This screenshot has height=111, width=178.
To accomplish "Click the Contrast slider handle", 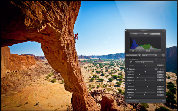I will [x=147, y=87].
